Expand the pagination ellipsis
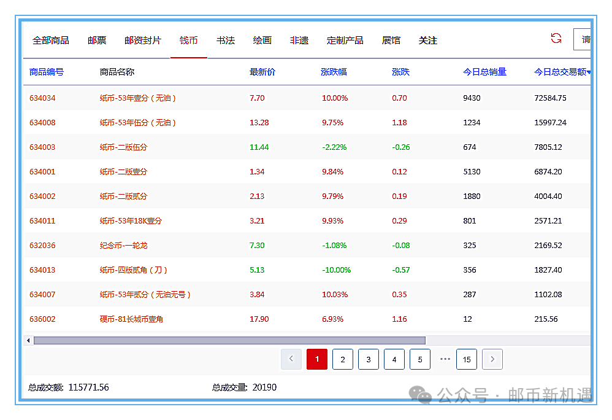This screenshot has height=420, width=612. point(445,359)
